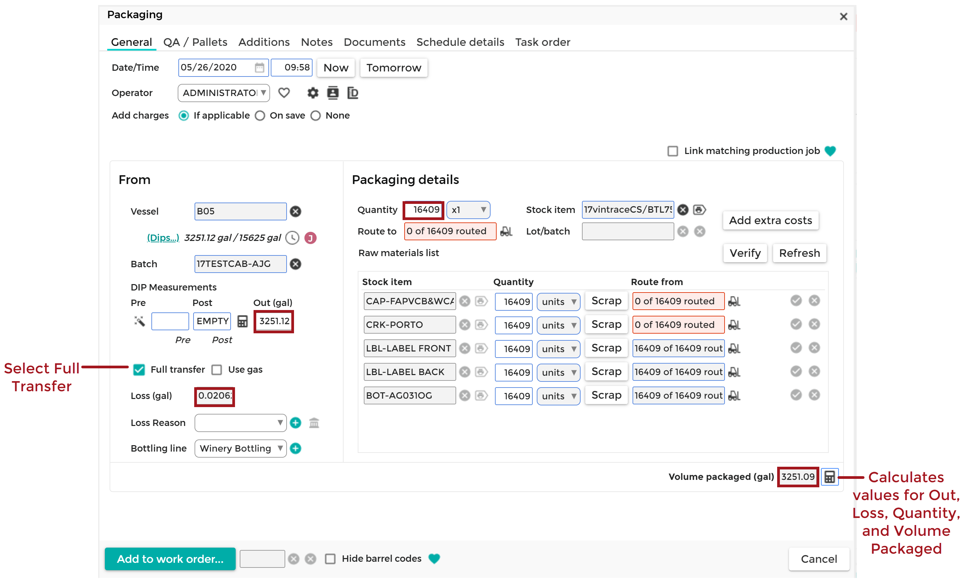Screen dimensions: 969x583
Task: Select the On save radio button
Action: 260,116
